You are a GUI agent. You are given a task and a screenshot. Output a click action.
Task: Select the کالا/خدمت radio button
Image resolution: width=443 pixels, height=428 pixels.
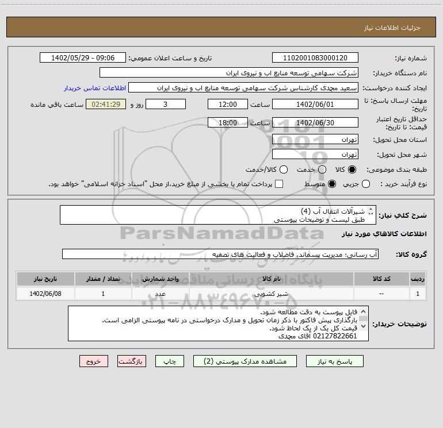tap(284, 169)
